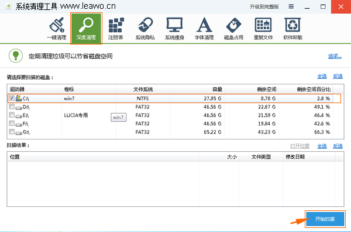351x232 pixels.
Task: Click the D:\ drive icon
Action: click(x=19, y=107)
